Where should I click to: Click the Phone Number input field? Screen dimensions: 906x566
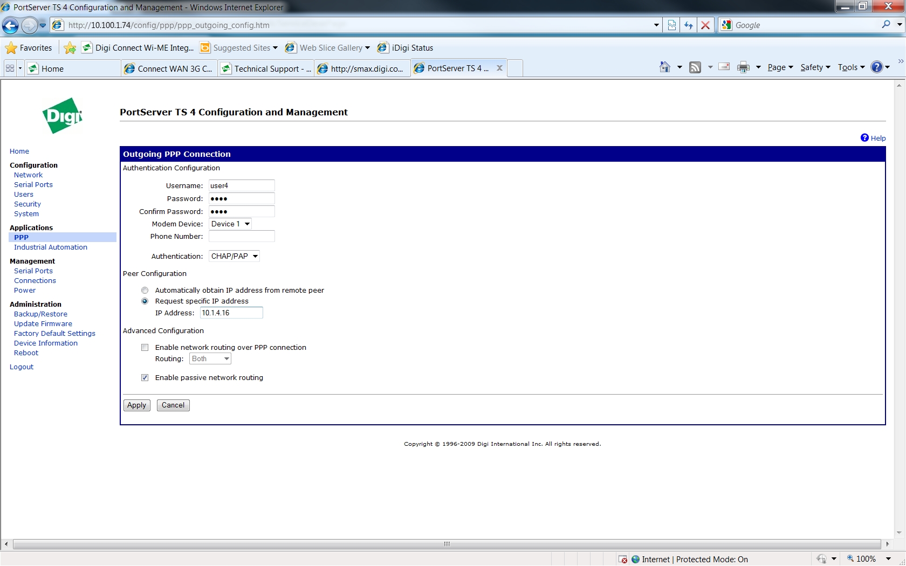(242, 237)
